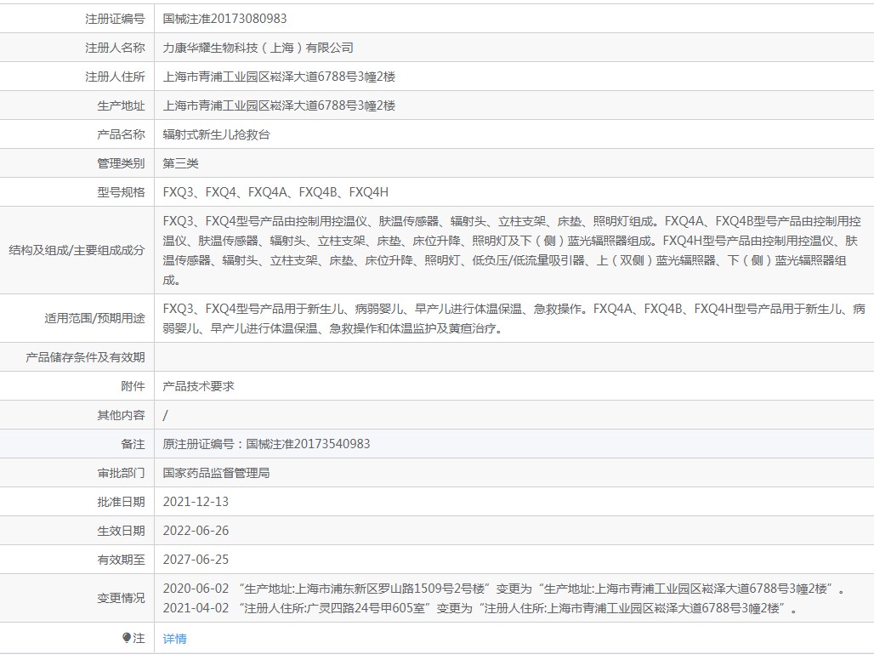Screen dimensions: 874x660
Task: Click the 2020-06-02 production address change entry
Action: click(504, 589)
